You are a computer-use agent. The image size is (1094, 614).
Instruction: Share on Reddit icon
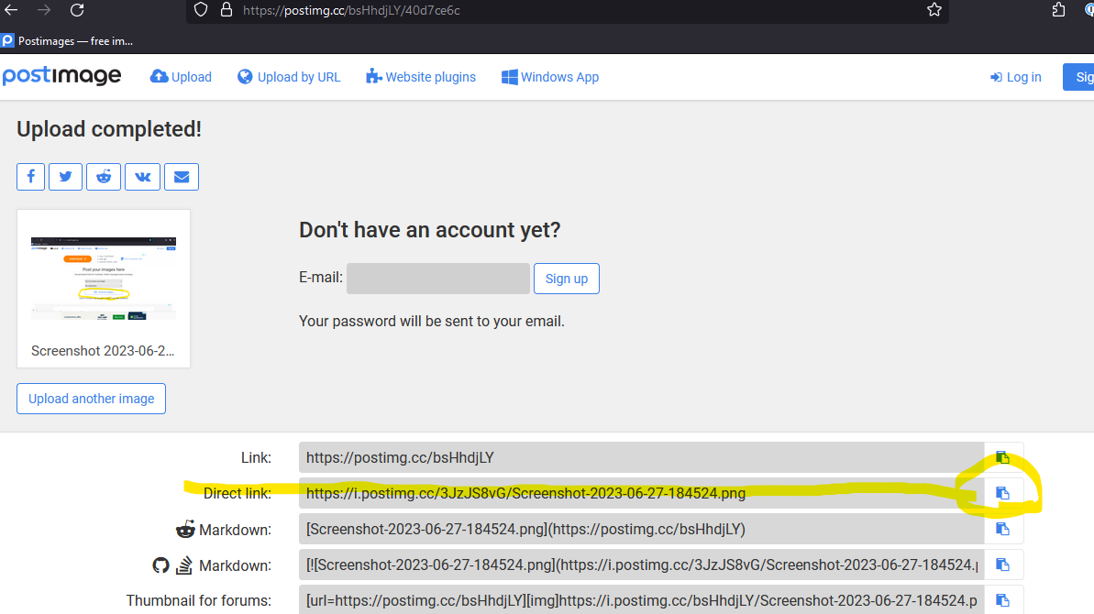coord(104,176)
